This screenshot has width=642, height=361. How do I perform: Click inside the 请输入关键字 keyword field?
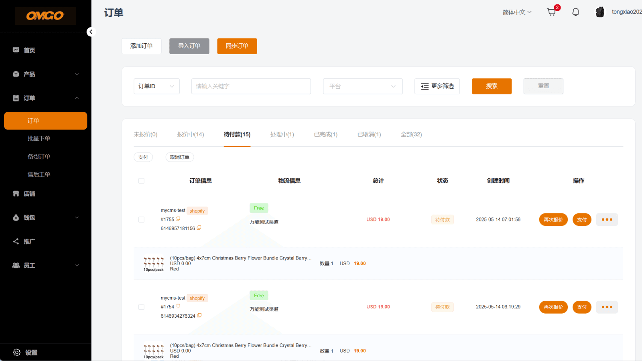(x=251, y=86)
